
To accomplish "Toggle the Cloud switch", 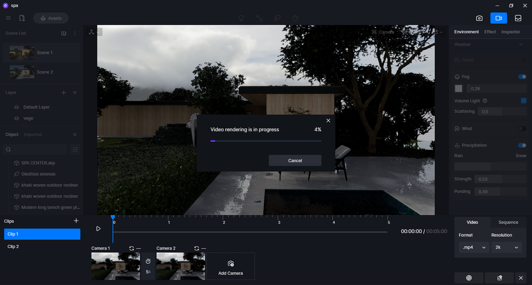I will coord(522,60).
